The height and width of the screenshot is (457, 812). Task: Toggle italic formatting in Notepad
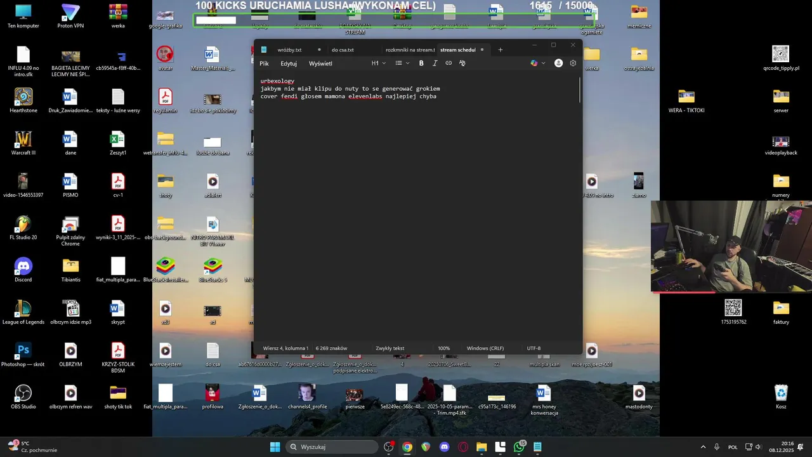pos(435,63)
